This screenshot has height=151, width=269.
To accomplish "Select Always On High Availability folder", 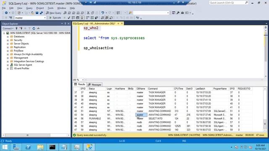I will (28, 54).
